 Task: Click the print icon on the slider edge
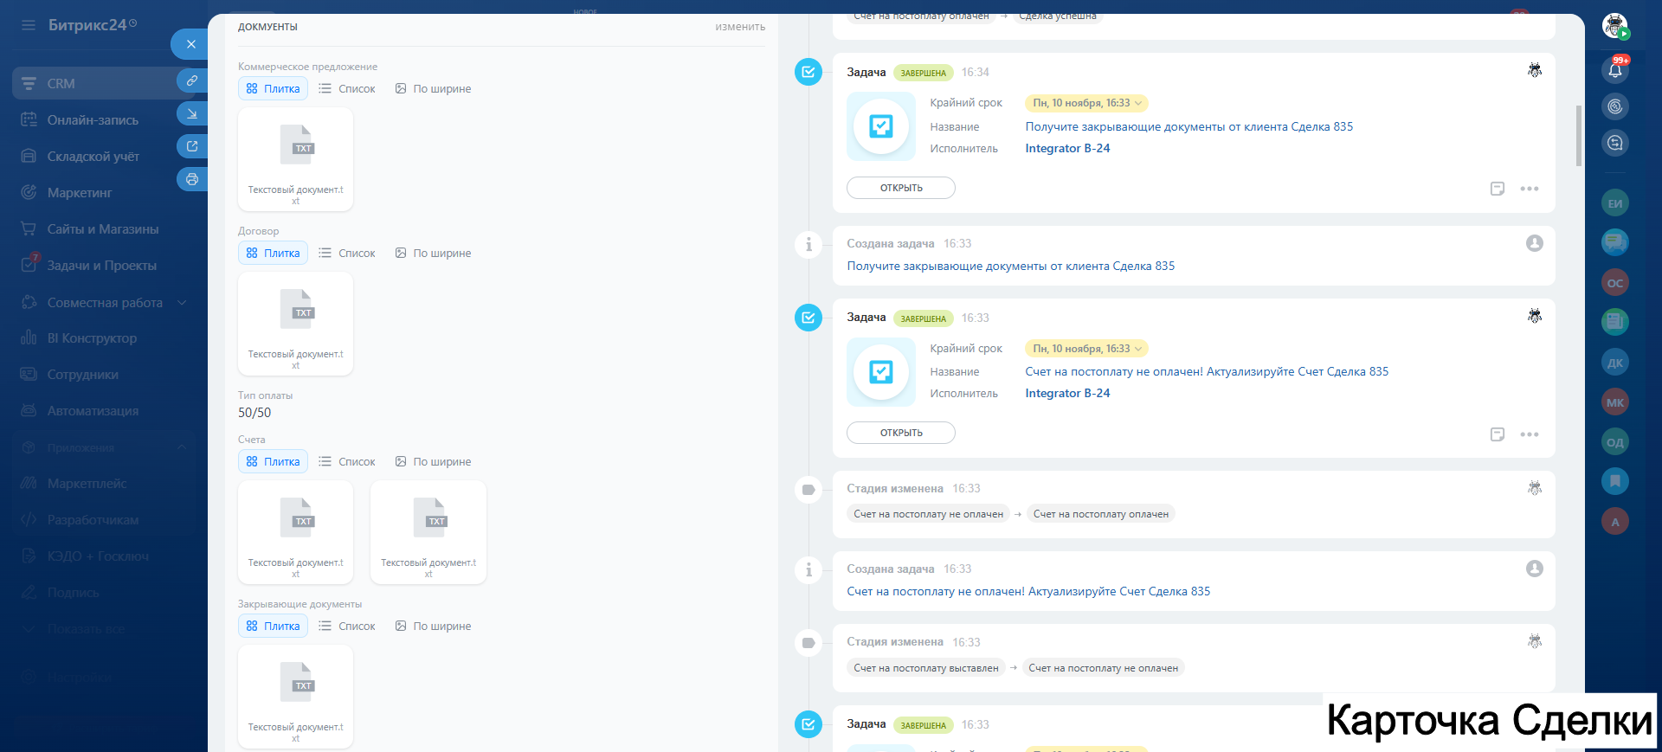point(192,179)
